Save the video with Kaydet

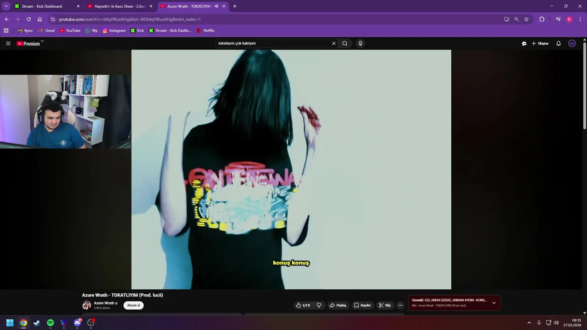point(362,305)
